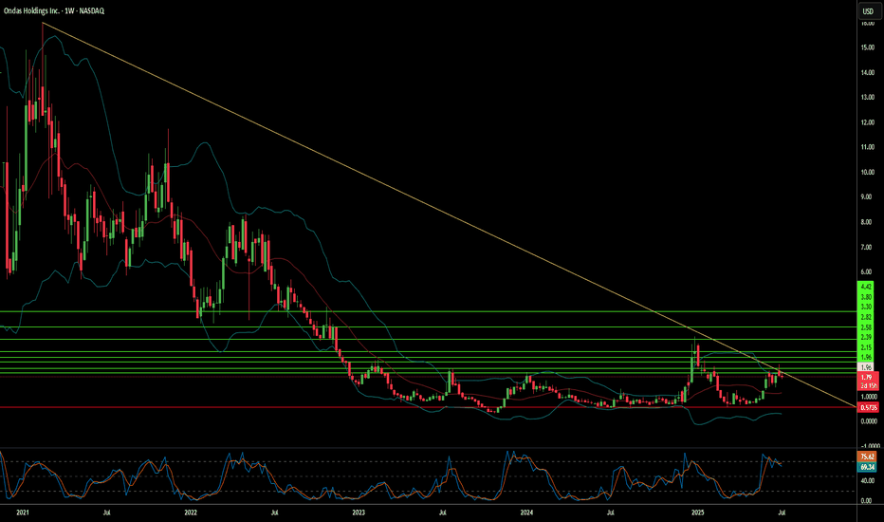Open the USD currency selector

(x=868, y=11)
